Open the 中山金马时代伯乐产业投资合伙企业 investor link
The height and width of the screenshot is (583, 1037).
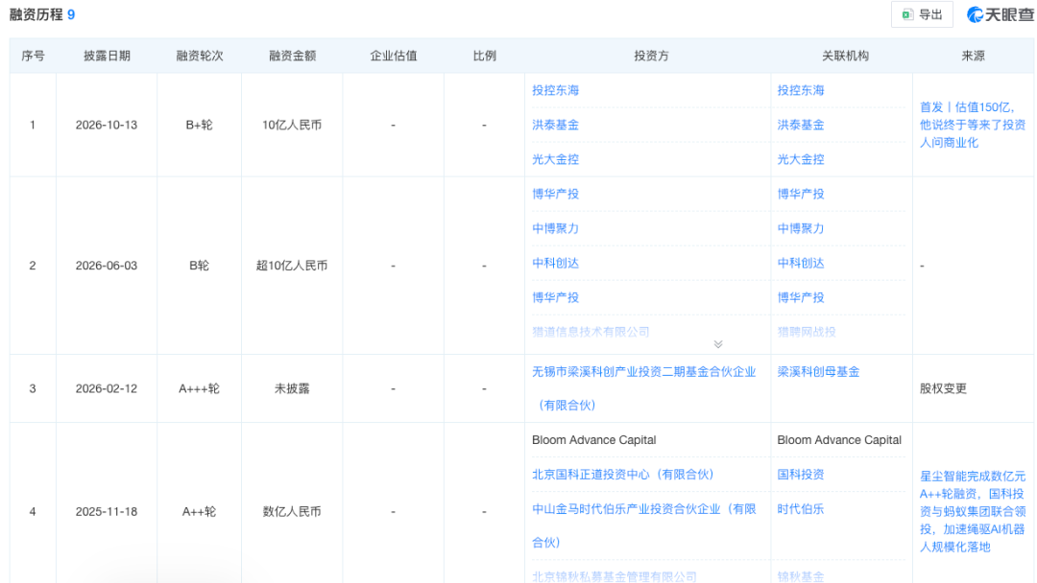[643, 525]
